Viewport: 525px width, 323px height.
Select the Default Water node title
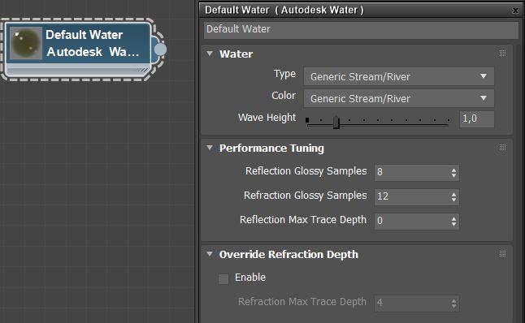[x=84, y=35]
